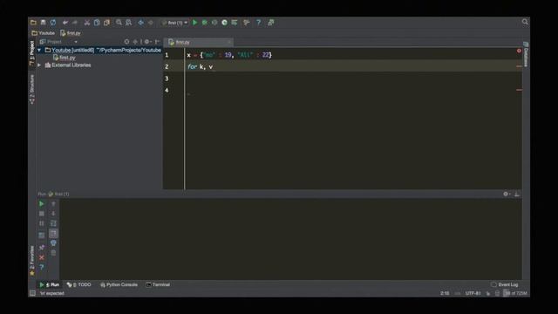The width and height of the screenshot is (558, 314).
Task: Open the Python Console bottom tab
Action: [119, 285]
